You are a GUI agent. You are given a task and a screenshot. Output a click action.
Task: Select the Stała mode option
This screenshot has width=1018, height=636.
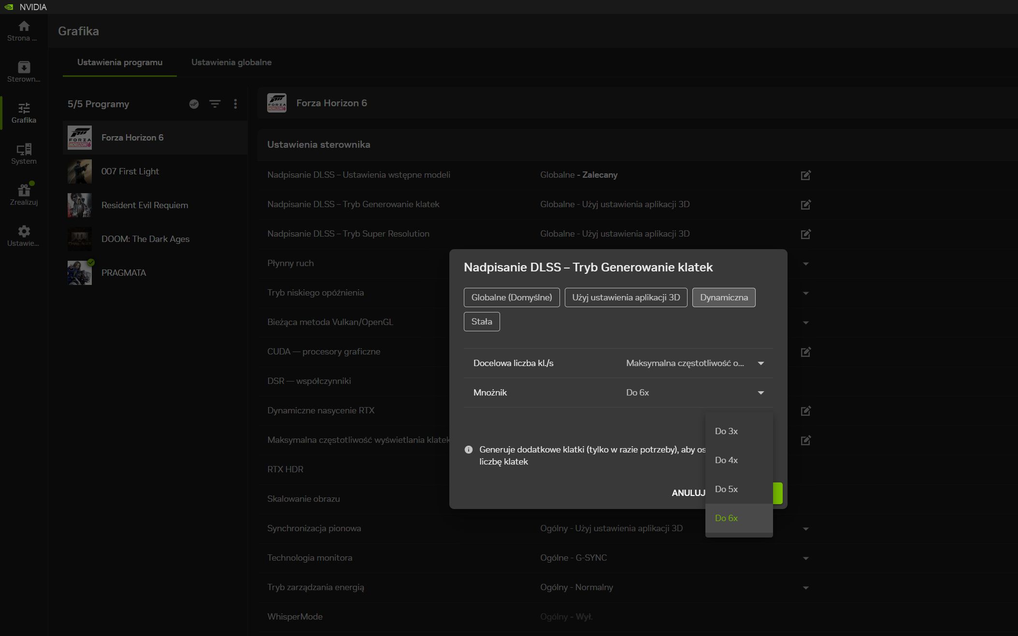coord(482,322)
